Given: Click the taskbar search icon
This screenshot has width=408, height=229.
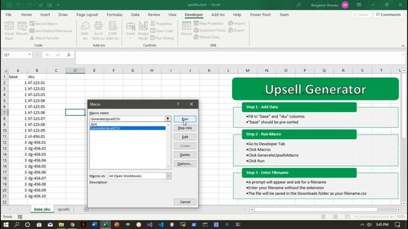Looking at the screenshot, I should tap(17, 225).
